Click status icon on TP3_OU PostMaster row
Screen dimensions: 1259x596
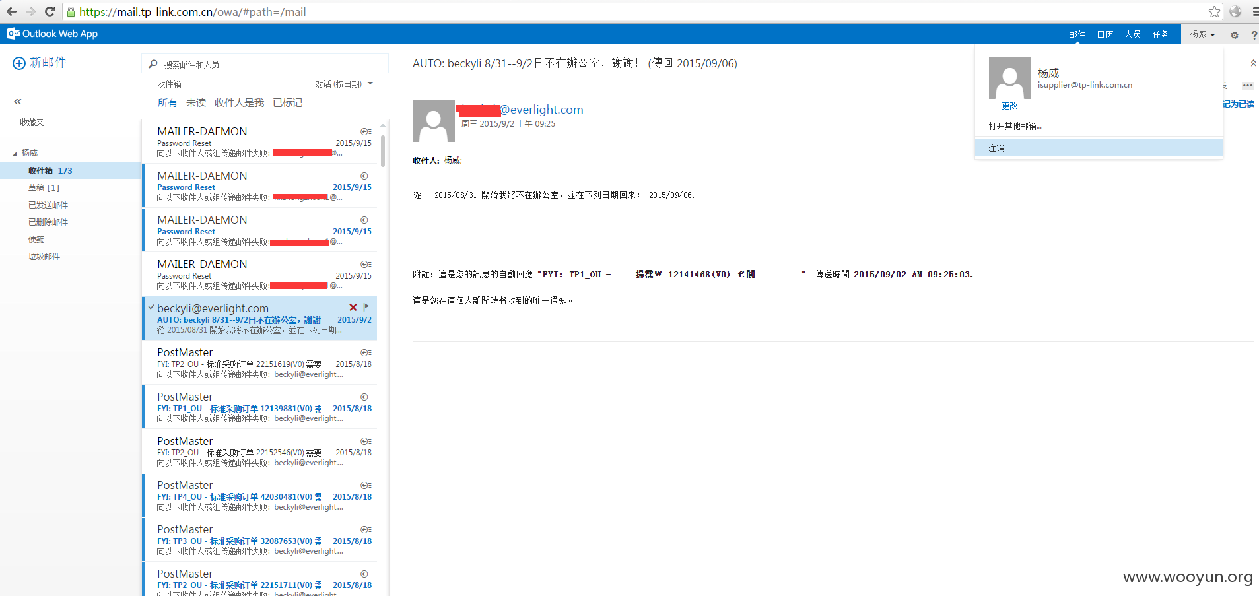click(x=366, y=530)
